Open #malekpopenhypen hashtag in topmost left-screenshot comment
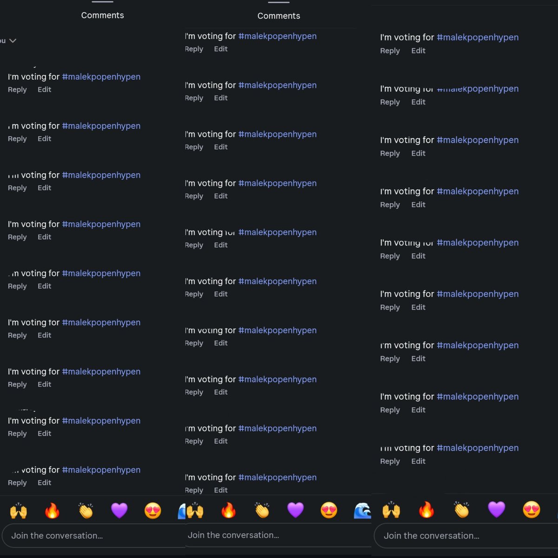The image size is (558, 558). [x=101, y=77]
